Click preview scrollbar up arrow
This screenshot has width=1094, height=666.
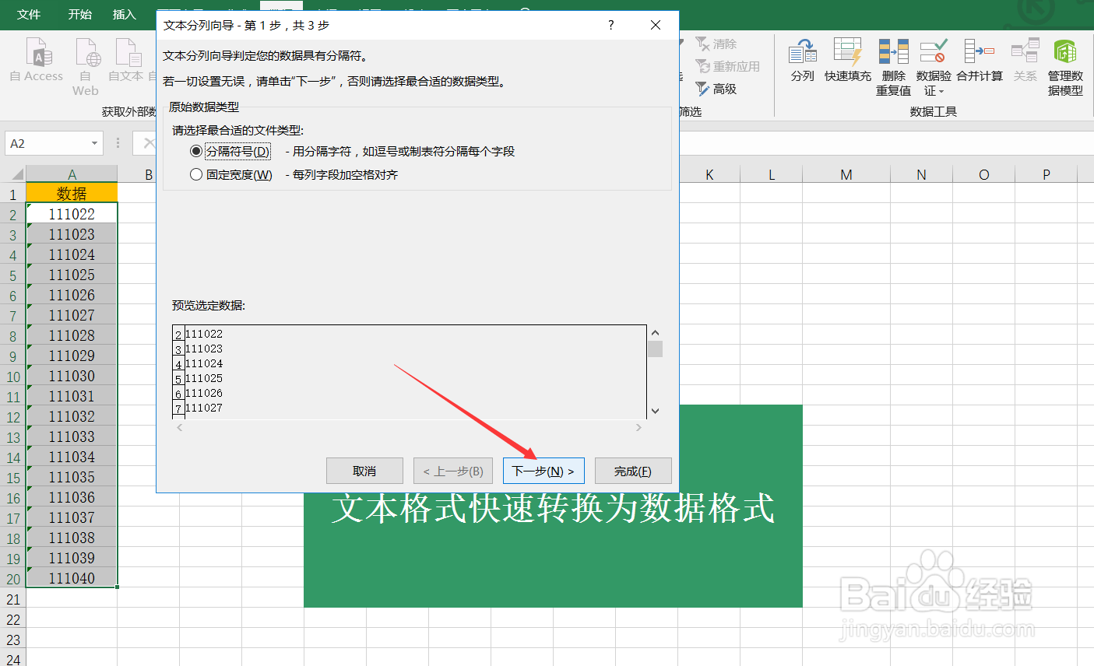(655, 333)
